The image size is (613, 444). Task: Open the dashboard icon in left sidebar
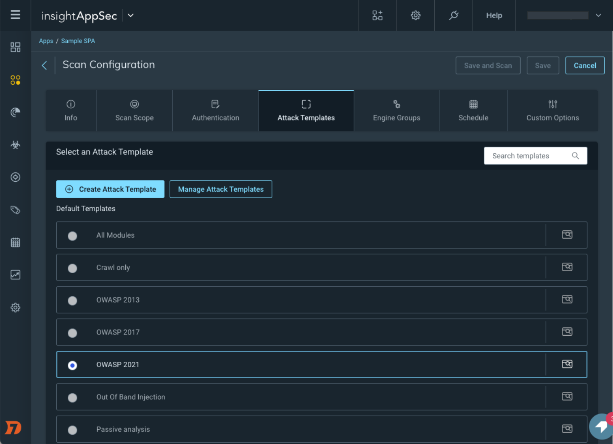pos(16,47)
